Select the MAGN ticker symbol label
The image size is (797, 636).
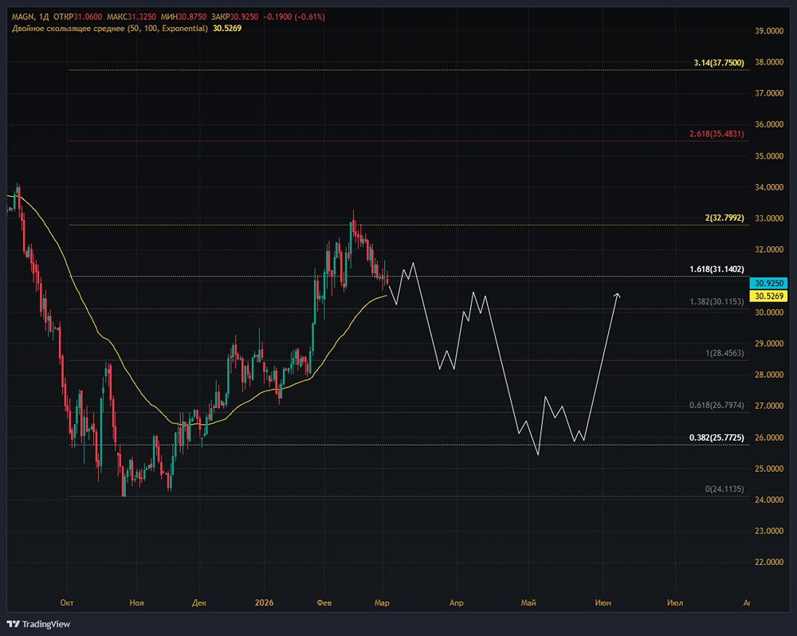pos(23,17)
